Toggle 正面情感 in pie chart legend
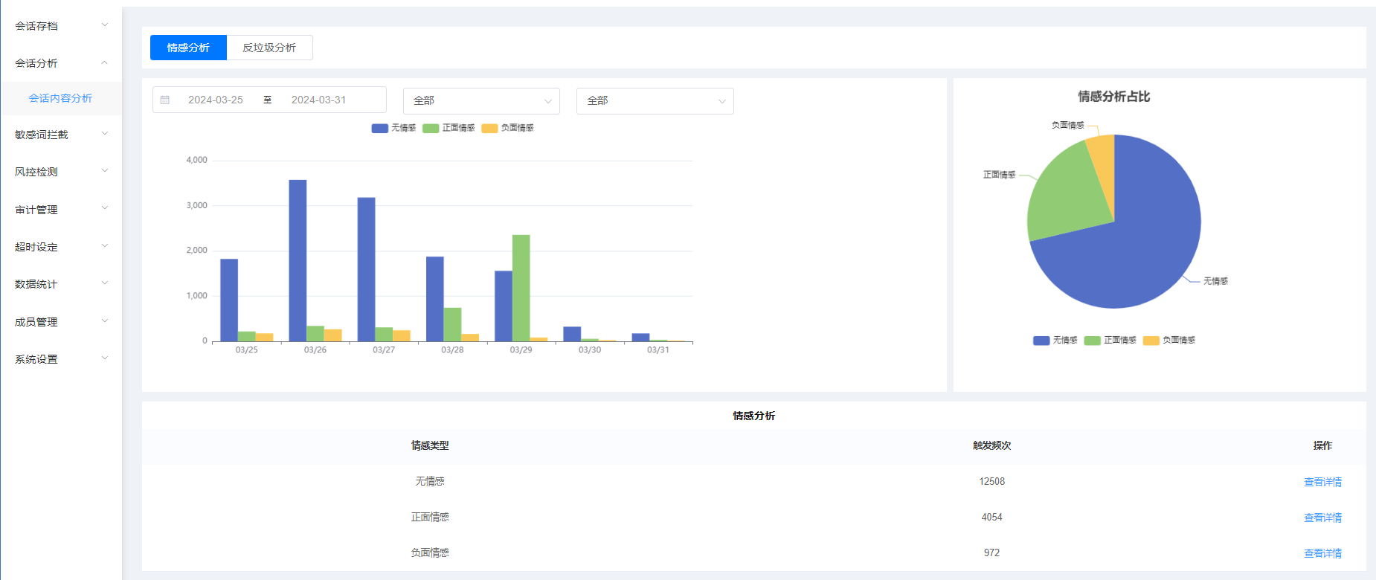 [x=1110, y=341]
